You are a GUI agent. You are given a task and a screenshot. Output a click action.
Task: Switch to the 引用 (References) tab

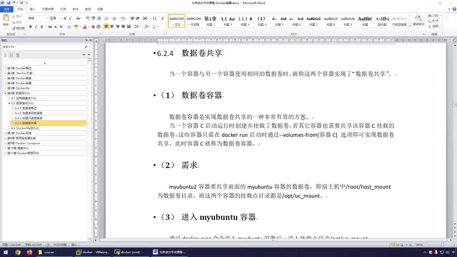[x=63, y=9]
